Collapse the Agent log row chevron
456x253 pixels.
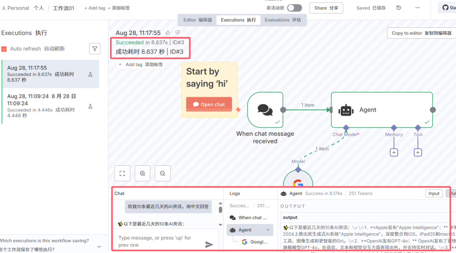pyautogui.click(x=268, y=230)
